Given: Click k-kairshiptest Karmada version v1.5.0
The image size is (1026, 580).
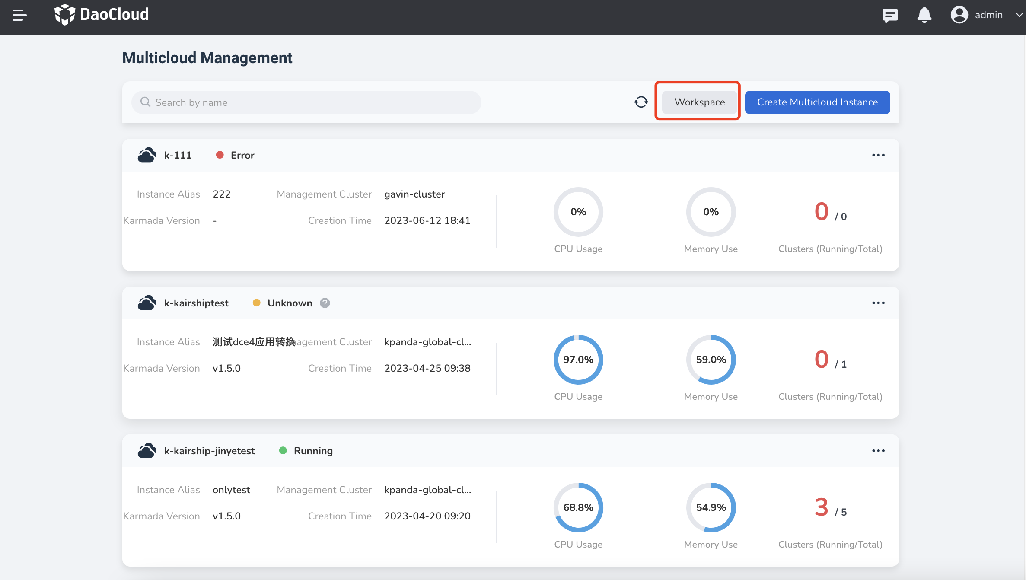Looking at the screenshot, I should [226, 368].
